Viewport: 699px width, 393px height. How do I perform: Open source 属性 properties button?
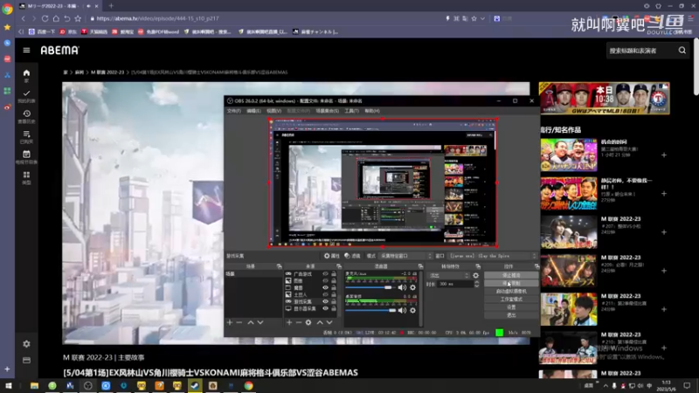pos(332,256)
